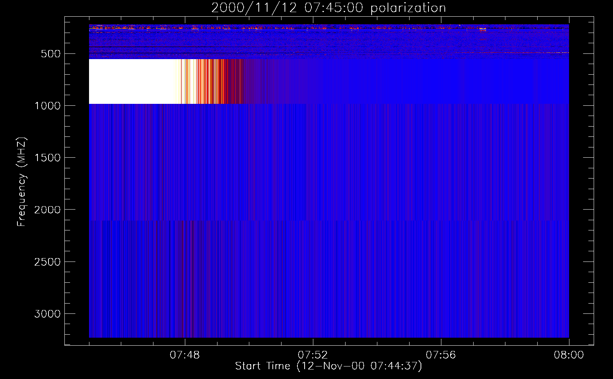Click the 'Frequency (MHZ)' axis label
The height and width of the screenshot is (379, 613).
point(22,182)
